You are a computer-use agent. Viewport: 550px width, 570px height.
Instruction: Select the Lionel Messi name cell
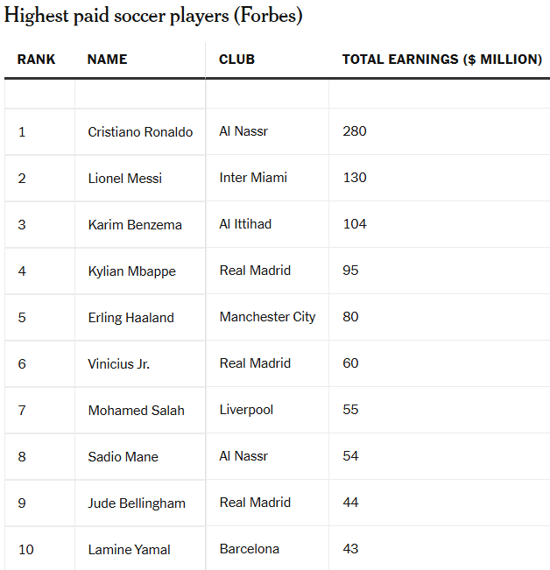124,179
